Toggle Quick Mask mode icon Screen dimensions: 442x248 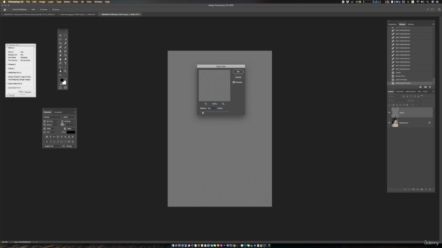(x=60, y=87)
